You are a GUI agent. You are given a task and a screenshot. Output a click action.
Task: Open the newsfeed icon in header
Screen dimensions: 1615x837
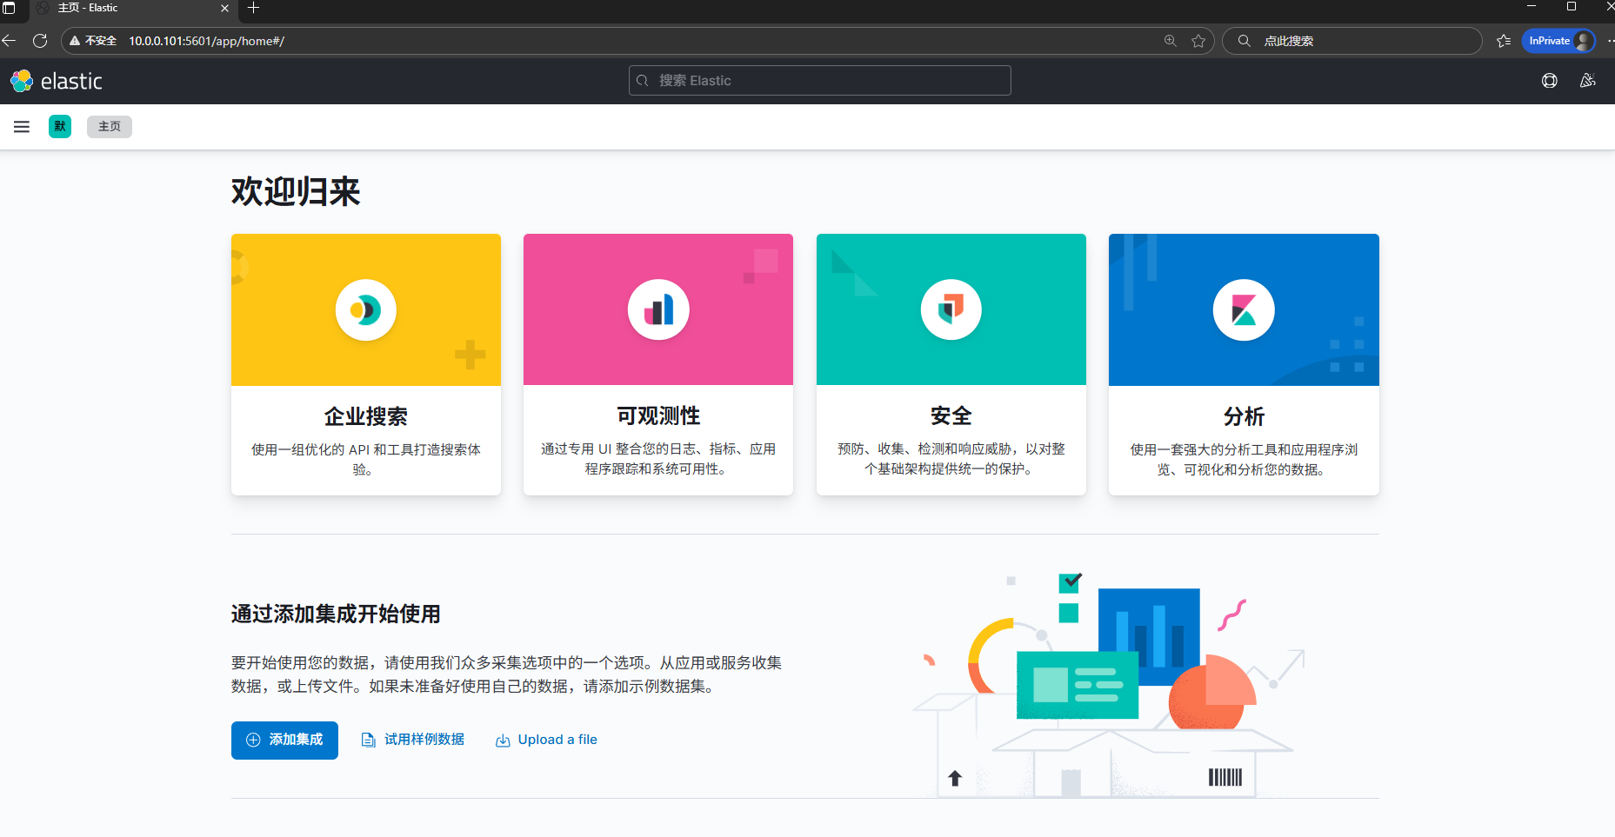point(1587,81)
